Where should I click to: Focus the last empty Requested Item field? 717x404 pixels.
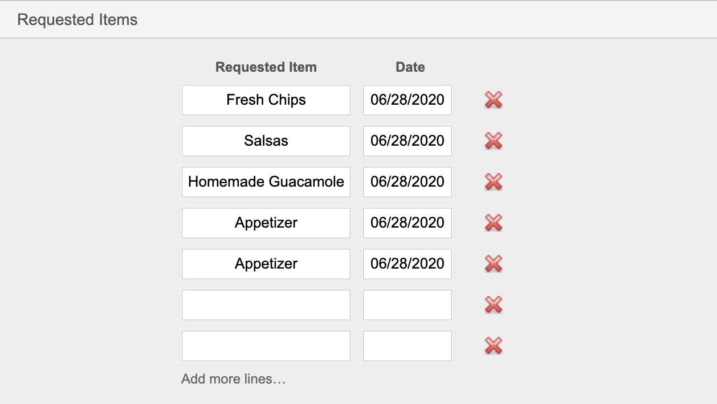point(266,346)
